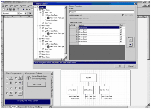Click the Name field containing Project 1
This screenshot has height=109, width=151.
102,12
